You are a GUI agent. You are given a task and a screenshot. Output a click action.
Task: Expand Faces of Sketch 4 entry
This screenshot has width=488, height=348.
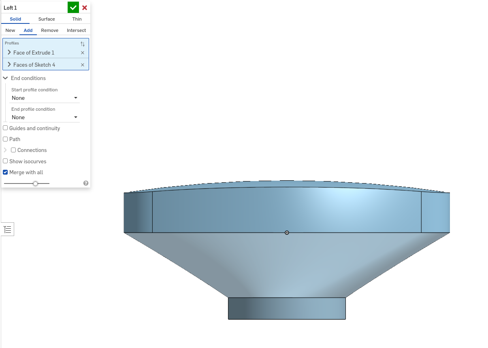[x=9, y=65]
